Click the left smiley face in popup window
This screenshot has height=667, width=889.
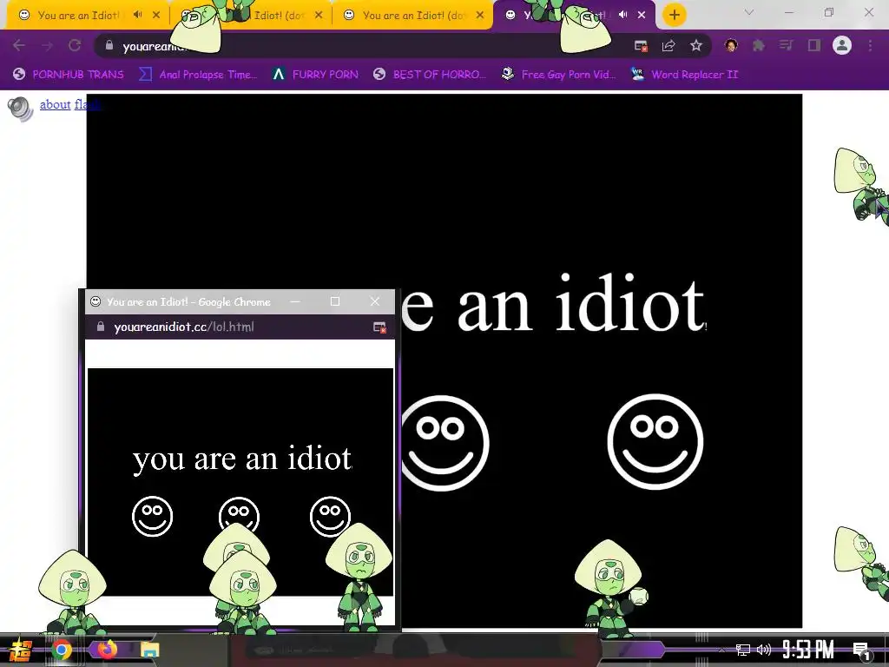(153, 516)
